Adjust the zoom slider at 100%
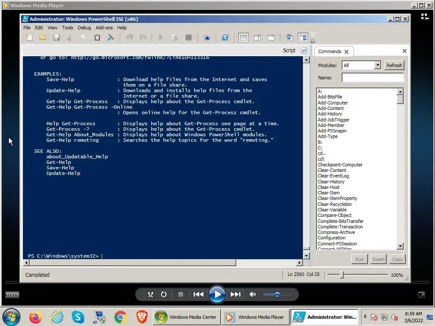The height and width of the screenshot is (326, 435). tap(342, 275)
